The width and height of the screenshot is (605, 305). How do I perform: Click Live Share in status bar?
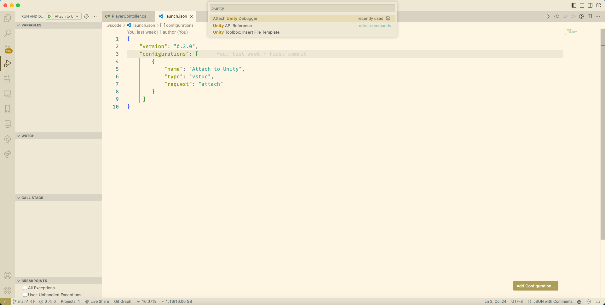pos(97,302)
